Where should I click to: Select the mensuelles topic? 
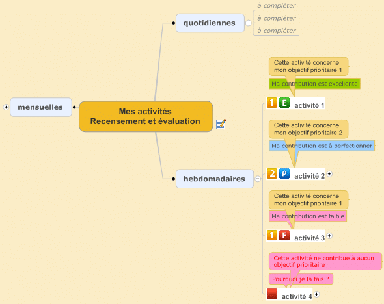[41, 107]
